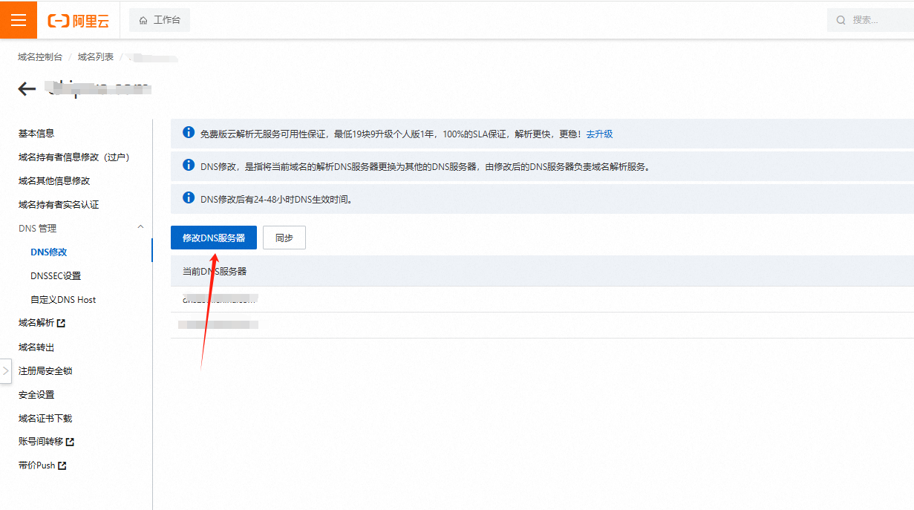Click the Alibaba Cloud logo

click(x=77, y=20)
